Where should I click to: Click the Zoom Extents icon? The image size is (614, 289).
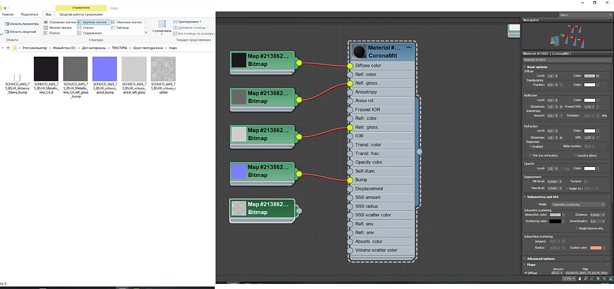tap(598, 279)
